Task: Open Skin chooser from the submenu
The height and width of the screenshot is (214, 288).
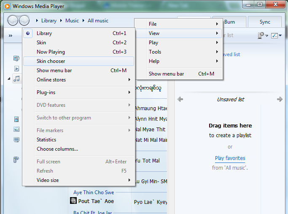Action: (78, 61)
